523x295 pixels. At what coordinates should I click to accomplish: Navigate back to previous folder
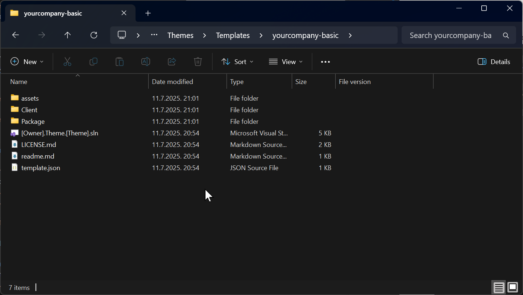coord(16,35)
